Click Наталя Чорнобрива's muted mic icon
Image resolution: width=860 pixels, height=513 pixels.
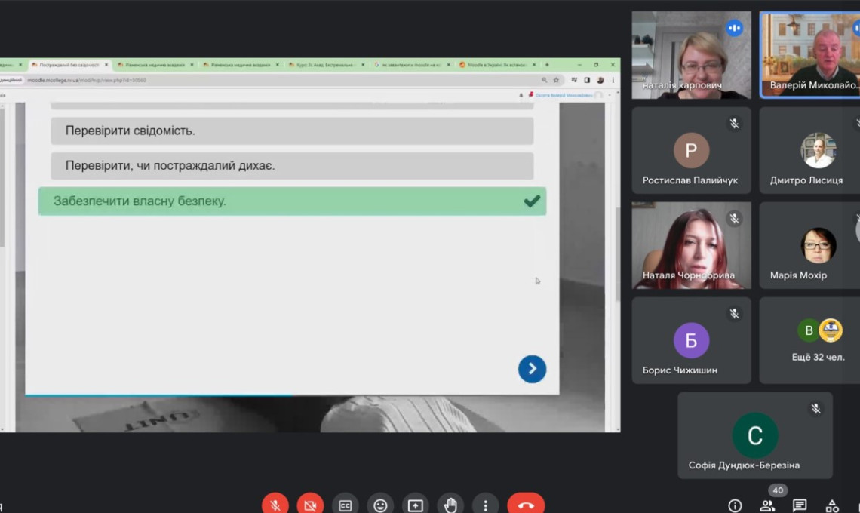pos(735,219)
